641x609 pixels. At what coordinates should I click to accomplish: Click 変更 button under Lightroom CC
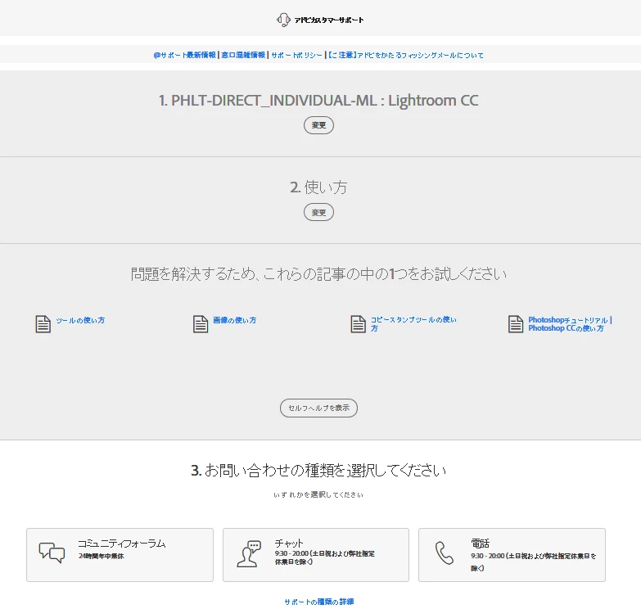319,125
